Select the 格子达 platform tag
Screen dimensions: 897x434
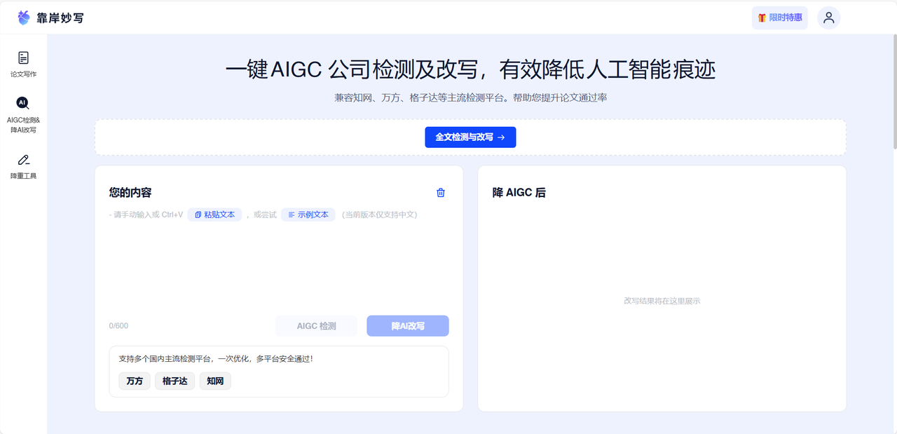(x=175, y=381)
